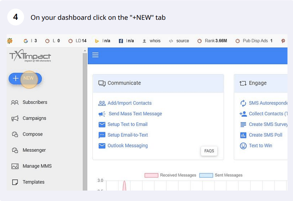Open the SMS Autoresponder link
This screenshot has height=201, width=293.
click(268, 103)
